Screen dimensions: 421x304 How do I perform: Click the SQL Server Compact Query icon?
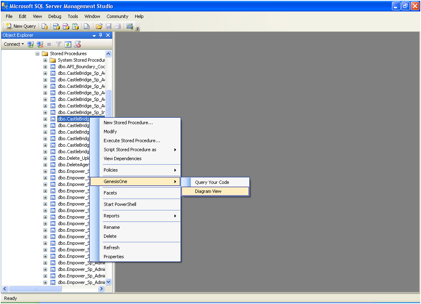click(87, 26)
